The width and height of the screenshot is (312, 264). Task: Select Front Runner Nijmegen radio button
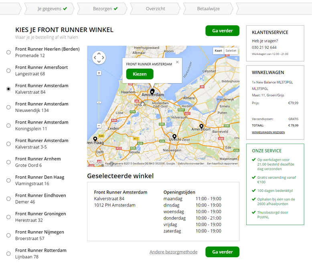[x=8, y=235]
